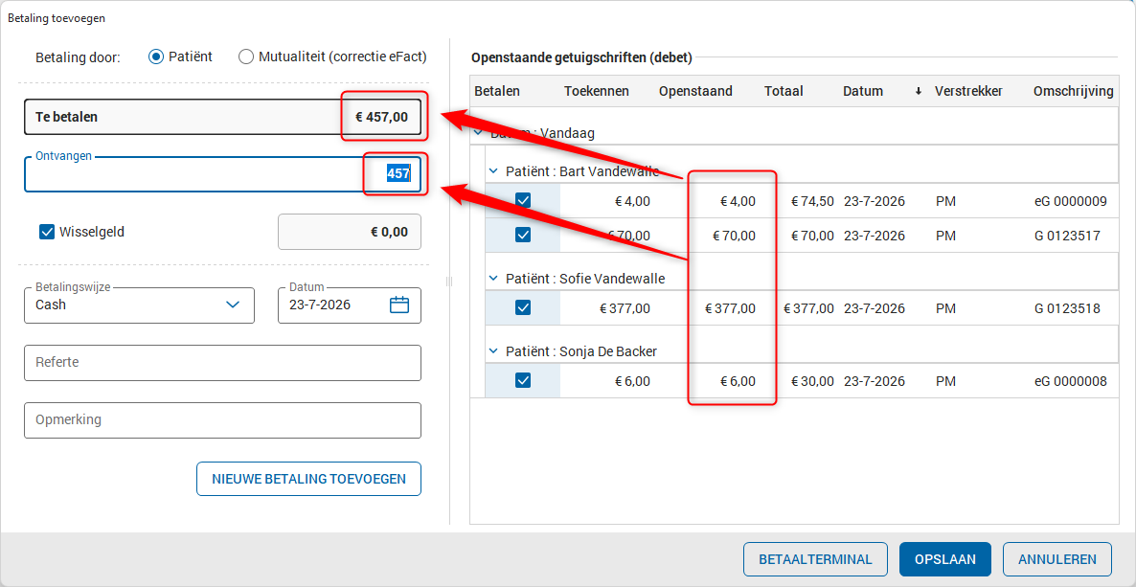Viewport: 1136px width, 587px height.
Task: Click Toekennen cell € 6,00
Action: [x=632, y=381]
